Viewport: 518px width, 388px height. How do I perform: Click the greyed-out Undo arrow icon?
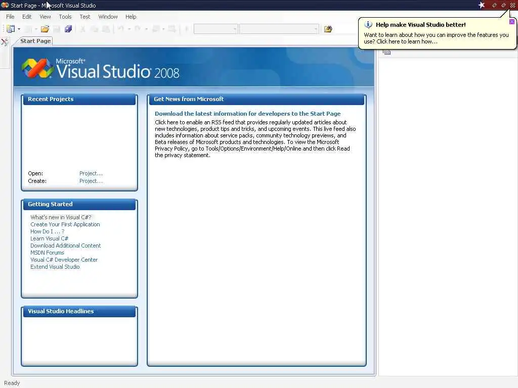[x=120, y=29]
